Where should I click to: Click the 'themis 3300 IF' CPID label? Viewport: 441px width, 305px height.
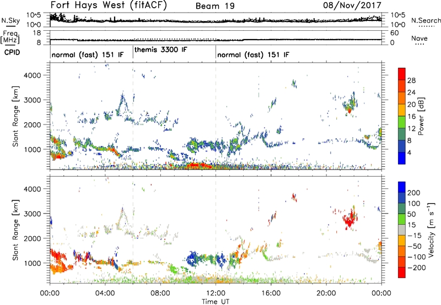point(160,50)
